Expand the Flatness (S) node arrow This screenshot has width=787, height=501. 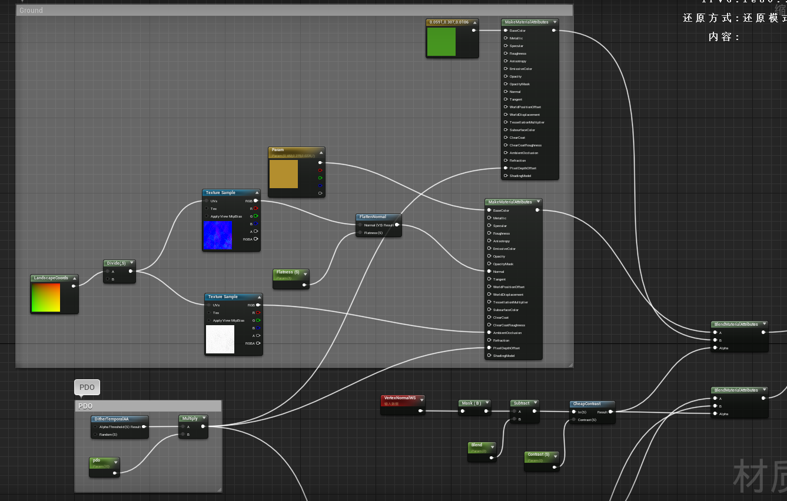305,274
